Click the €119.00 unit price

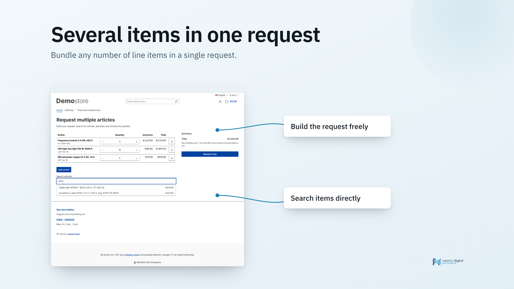point(149,157)
